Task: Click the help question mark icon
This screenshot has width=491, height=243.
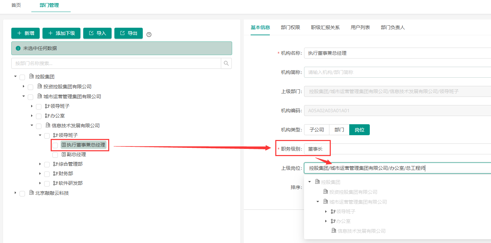Action: coord(149,35)
